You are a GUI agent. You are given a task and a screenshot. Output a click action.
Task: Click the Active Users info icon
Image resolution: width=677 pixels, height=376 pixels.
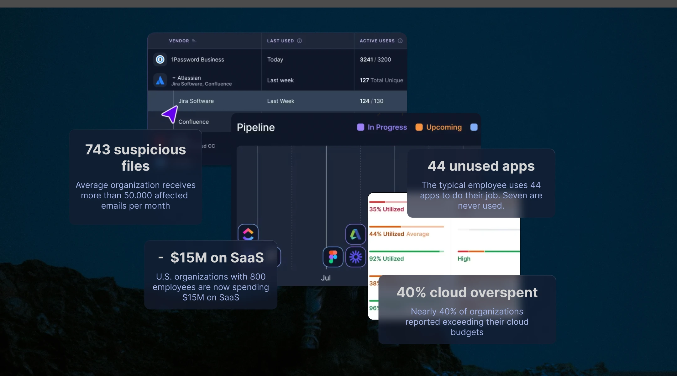tap(400, 41)
